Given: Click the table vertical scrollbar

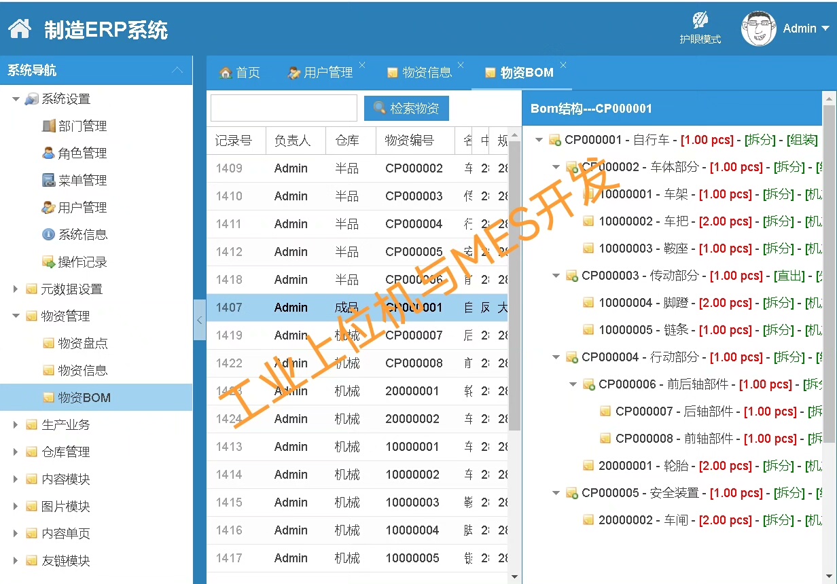Looking at the screenshot, I should pos(514,285).
